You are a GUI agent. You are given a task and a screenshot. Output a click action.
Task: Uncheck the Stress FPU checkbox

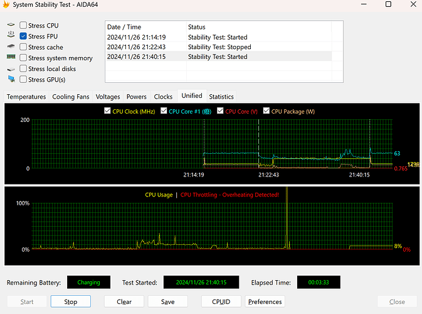pos(23,36)
